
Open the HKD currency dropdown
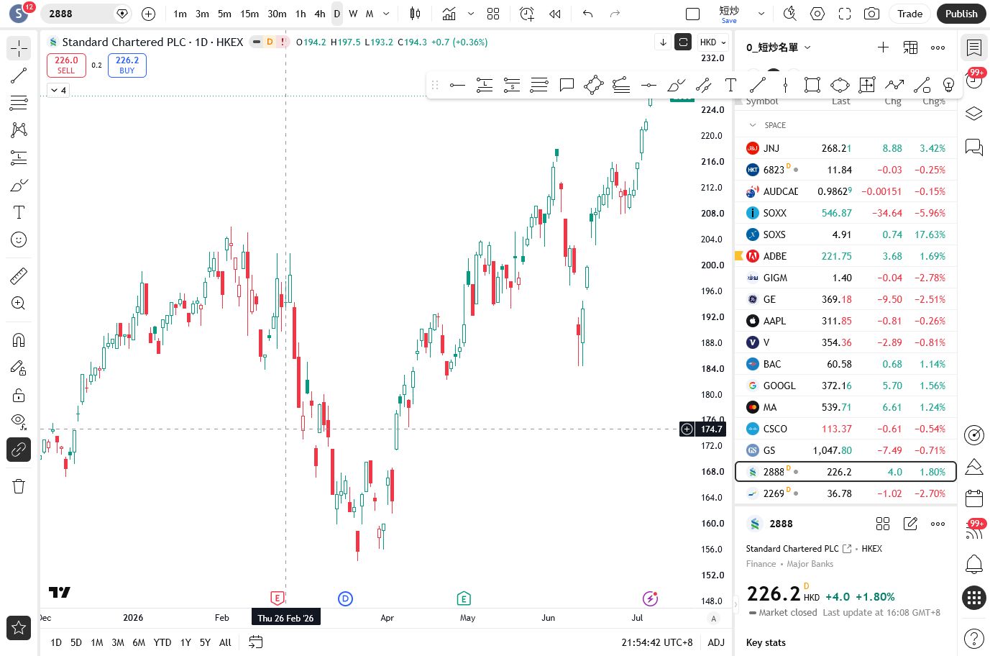712,42
